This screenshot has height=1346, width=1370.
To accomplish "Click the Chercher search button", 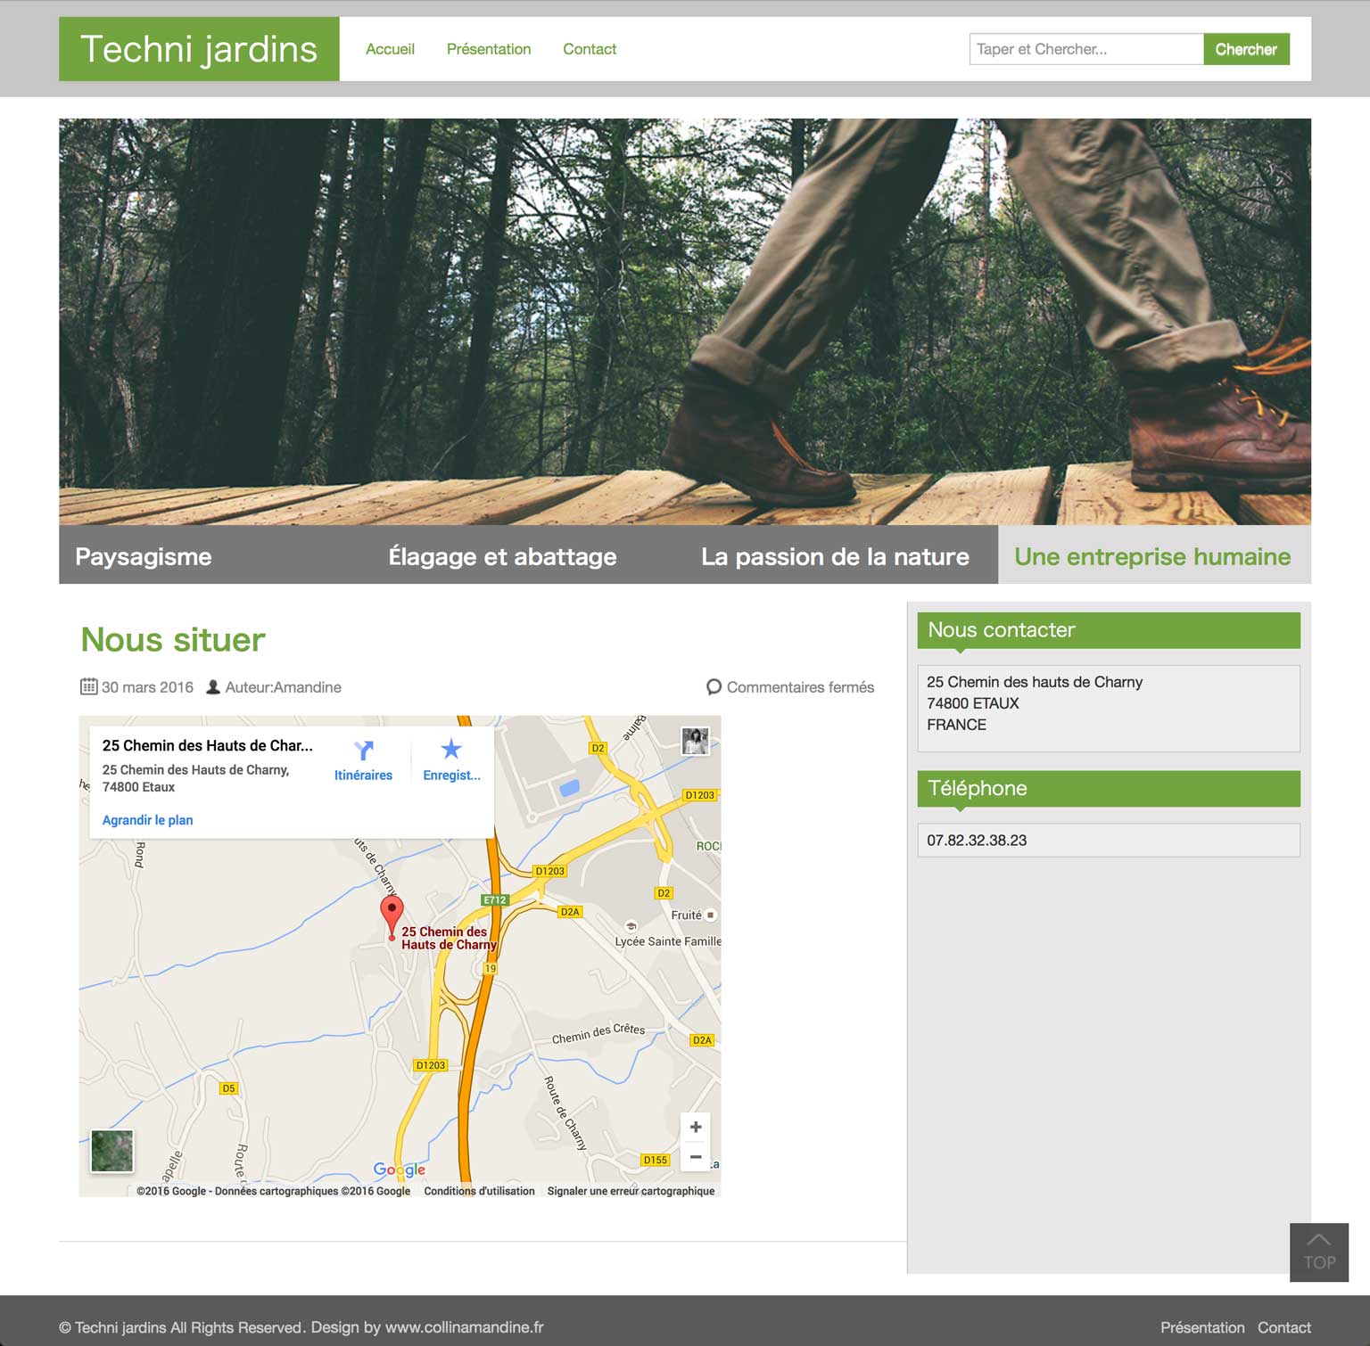I will coord(1246,49).
